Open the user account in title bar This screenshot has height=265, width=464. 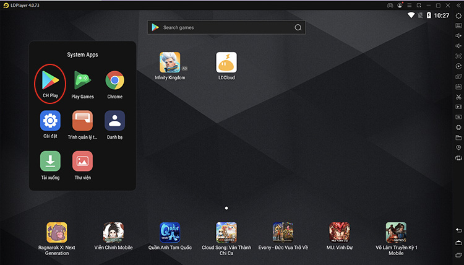tap(400, 6)
